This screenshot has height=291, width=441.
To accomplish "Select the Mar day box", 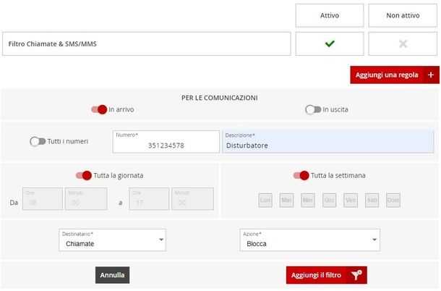I will [286, 200].
